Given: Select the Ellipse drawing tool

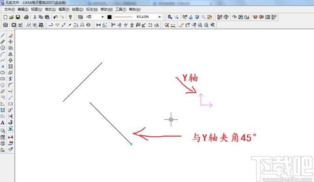Looking at the screenshot, I should point(3,73).
